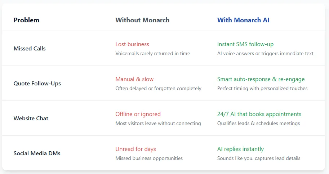Select the Website Chat row label
The height and width of the screenshot is (174, 329).
point(31,119)
